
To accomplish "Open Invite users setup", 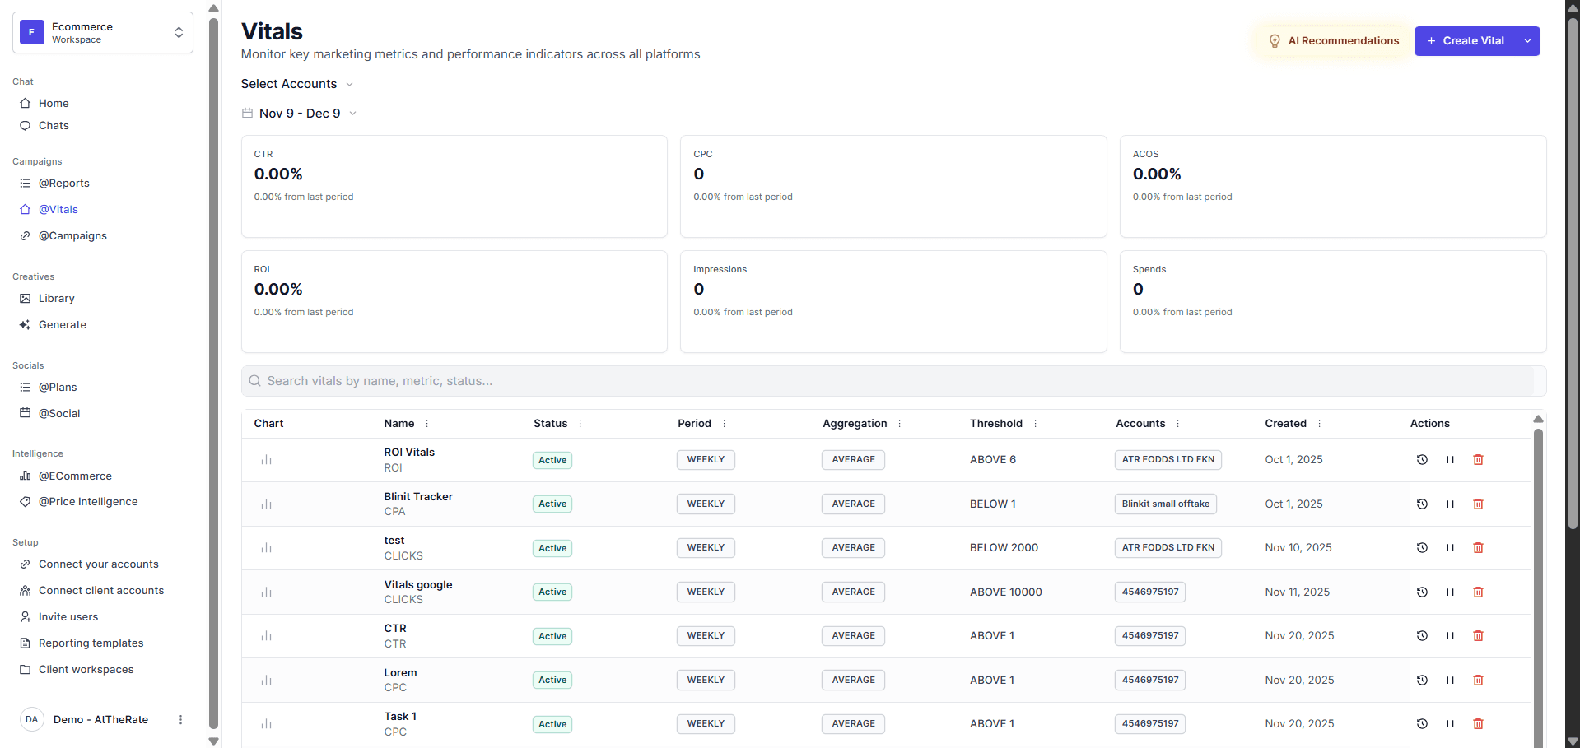I will [x=103, y=617].
